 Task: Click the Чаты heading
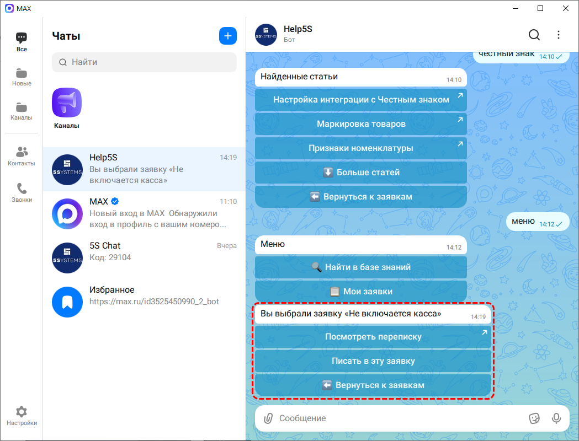pos(66,36)
